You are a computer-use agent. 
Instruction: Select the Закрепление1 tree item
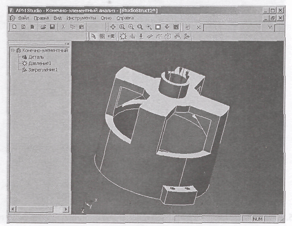point(43,70)
